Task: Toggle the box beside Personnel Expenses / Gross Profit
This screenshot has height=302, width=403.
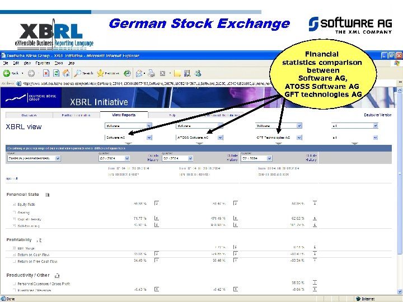Action: (15, 284)
